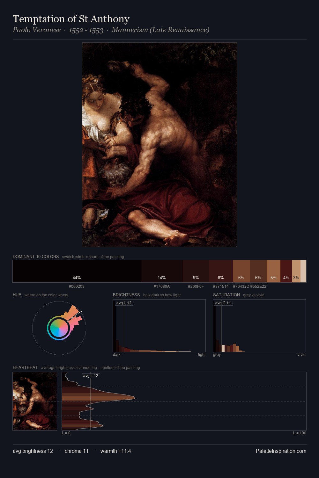Click the 4% dark red swatch

[286, 271]
